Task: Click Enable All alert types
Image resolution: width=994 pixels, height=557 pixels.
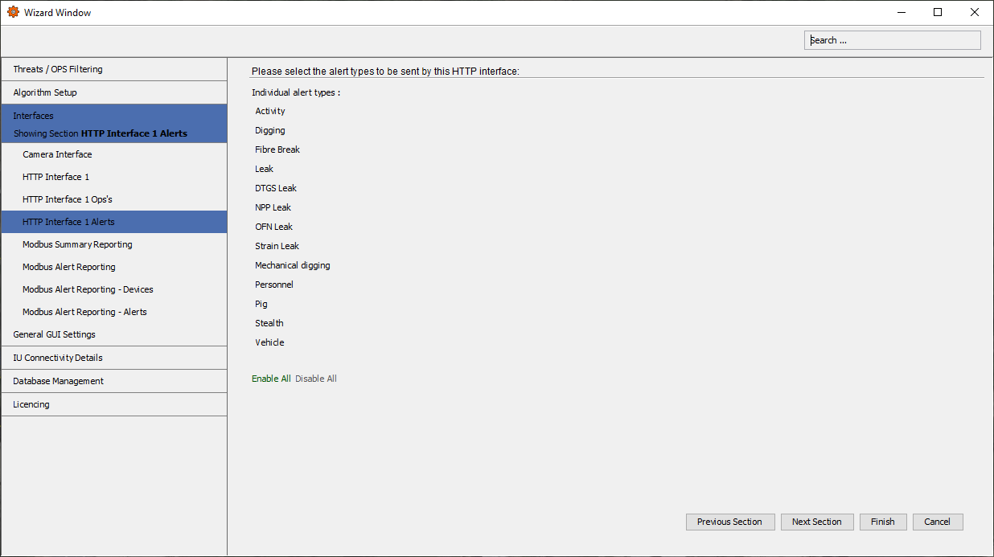Action: pyautogui.click(x=272, y=378)
